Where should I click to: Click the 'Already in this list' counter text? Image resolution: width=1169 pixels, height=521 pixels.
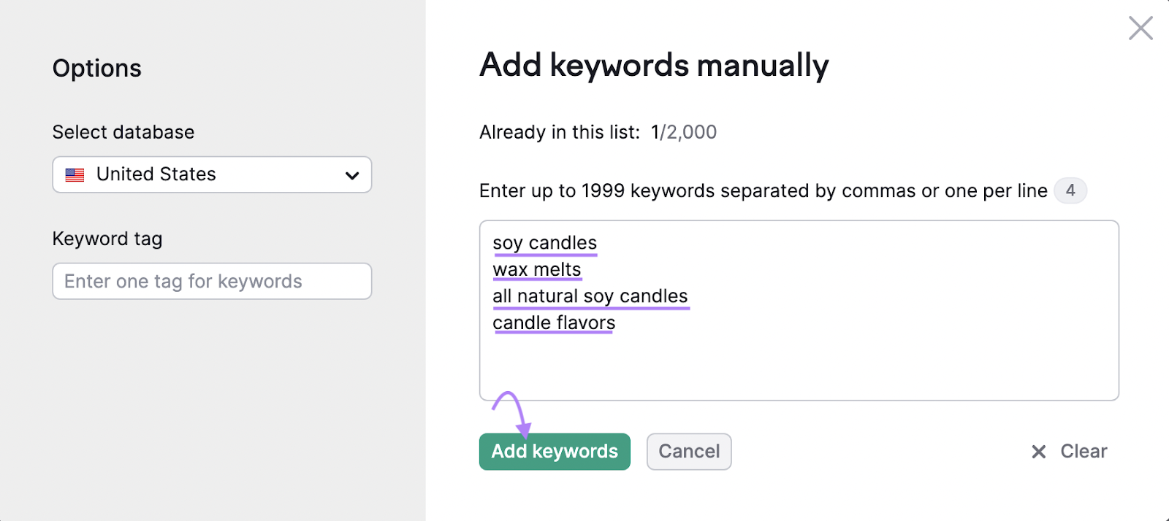coord(598,132)
